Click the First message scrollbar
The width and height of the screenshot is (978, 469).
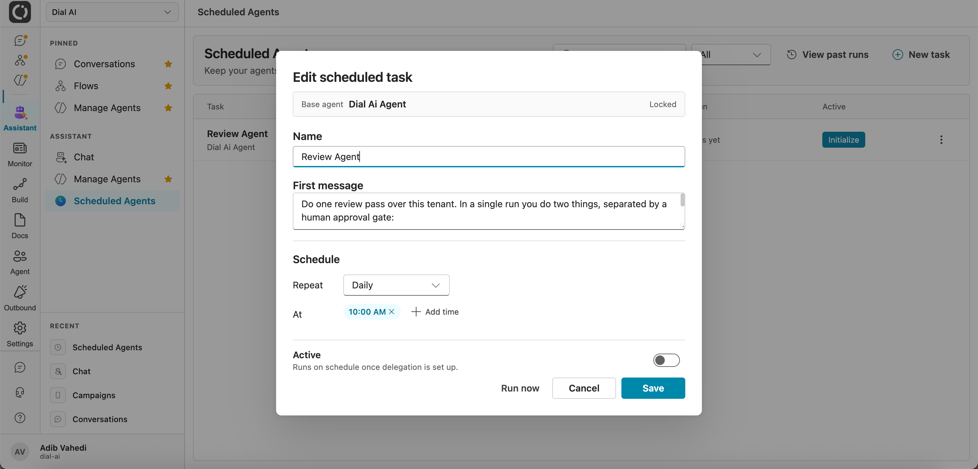pyautogui.click(x=682, y=200)
